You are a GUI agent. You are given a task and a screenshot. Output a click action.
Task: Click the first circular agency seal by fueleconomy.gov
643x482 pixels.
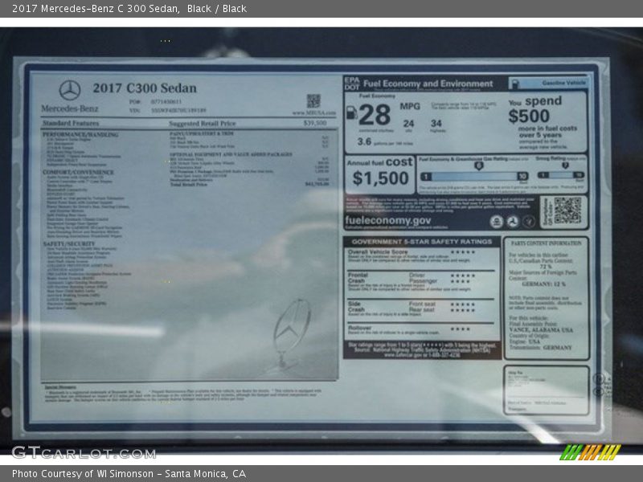tap(496, 222)
